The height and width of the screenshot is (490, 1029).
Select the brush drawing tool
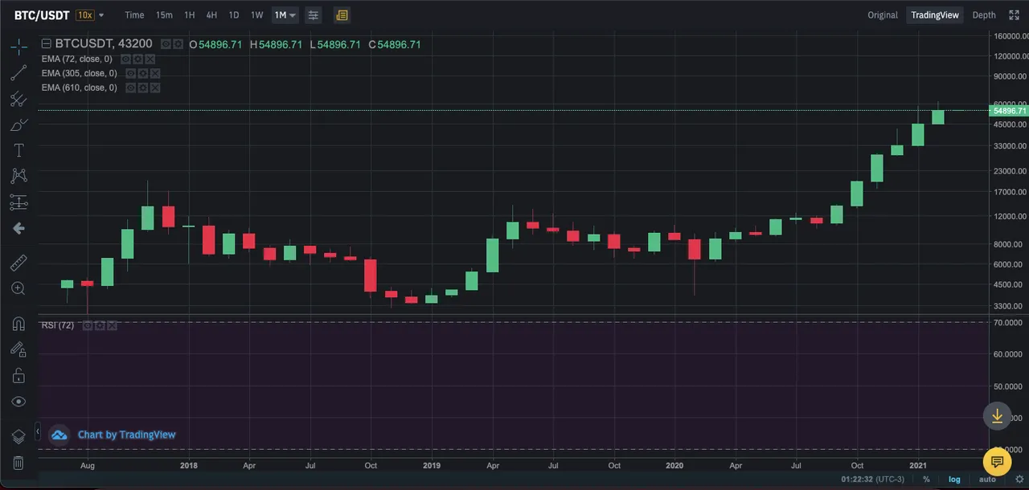pos(18,125)
